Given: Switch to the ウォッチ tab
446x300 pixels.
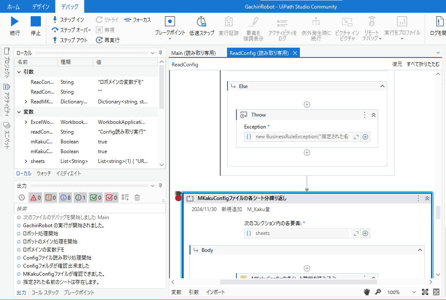Looking at the screenshot, I should tap(43, 173).
